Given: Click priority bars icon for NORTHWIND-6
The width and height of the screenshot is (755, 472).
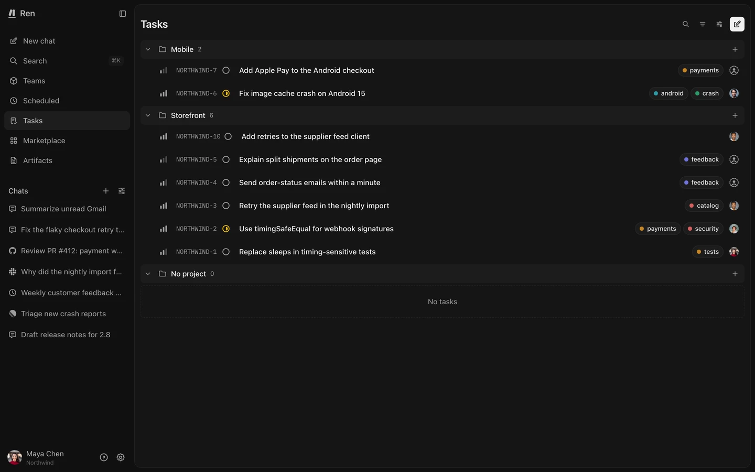Looking at the screenshot, I should click(164, 93).
